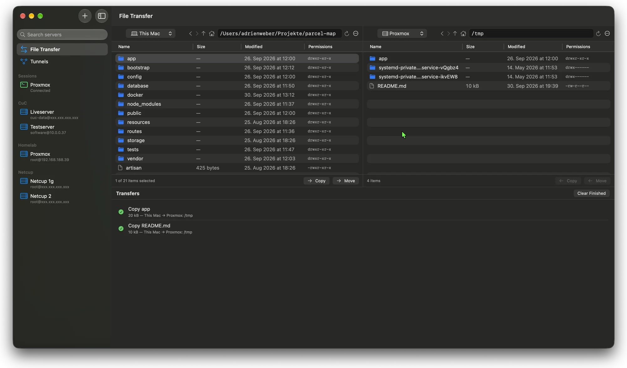Open Proxmox location dropdown
The height and width of the screenshot is (368, 627).
(x=402, y=34)
